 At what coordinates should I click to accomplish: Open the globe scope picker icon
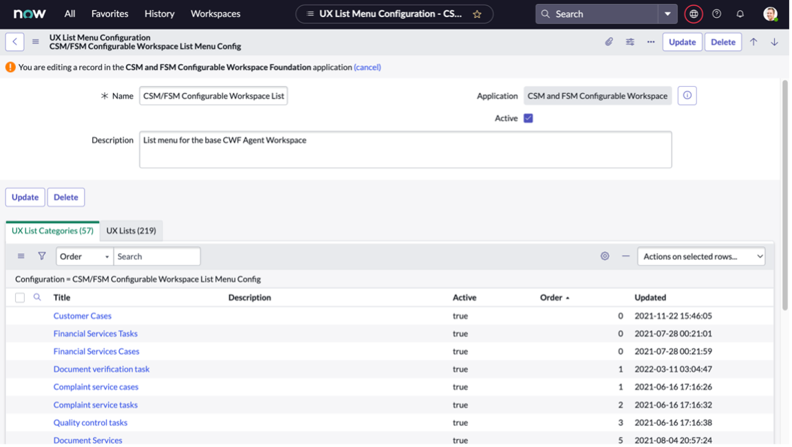click(694, 14)
